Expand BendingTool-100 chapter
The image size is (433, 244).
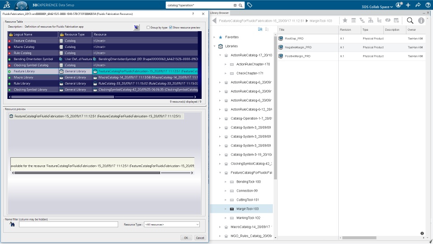click(x=226, y=182)
